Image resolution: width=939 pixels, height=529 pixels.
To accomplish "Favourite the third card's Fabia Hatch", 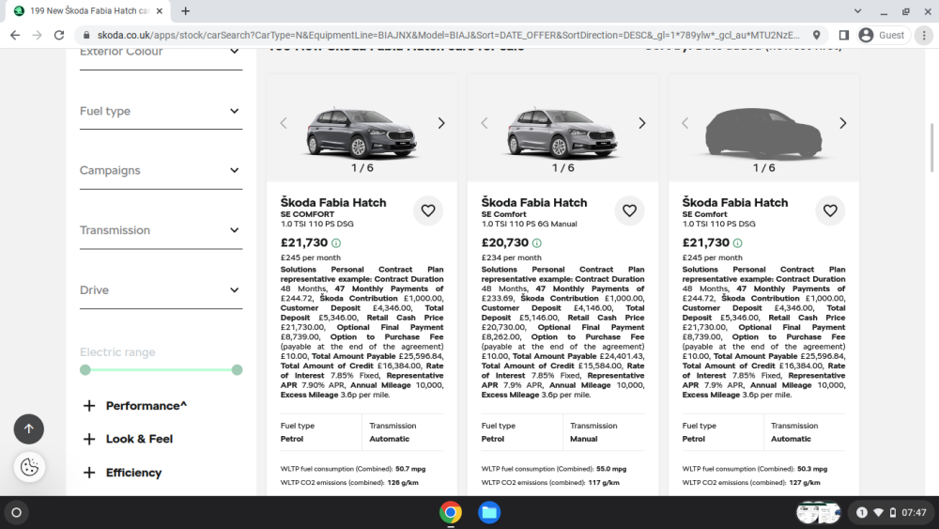I will click(x=830, y=210).
